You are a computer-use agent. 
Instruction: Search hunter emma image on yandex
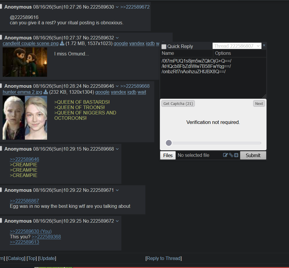pos(118,92)
